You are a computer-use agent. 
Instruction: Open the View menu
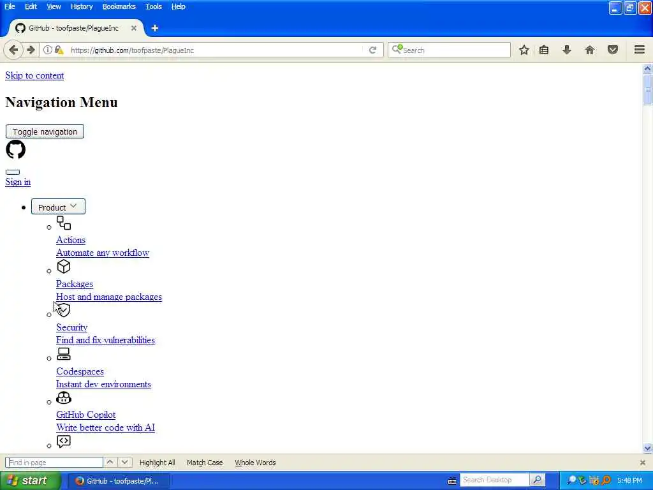pyautogui.click(x=54, y=6)
